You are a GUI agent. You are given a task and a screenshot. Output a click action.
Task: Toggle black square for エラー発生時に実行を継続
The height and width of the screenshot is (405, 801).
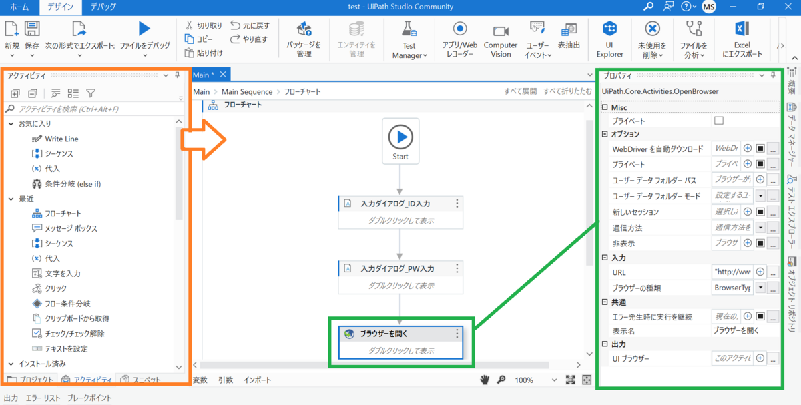[760, 317]
